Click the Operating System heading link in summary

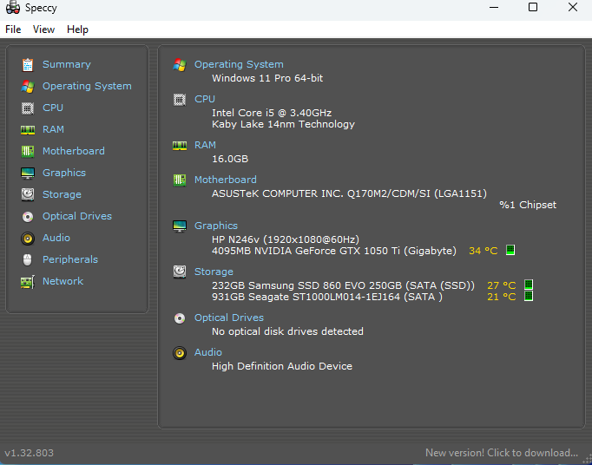(x=239, y=64)
